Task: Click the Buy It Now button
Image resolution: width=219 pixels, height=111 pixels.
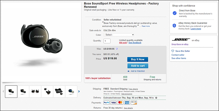Action: tap(138, 59)
